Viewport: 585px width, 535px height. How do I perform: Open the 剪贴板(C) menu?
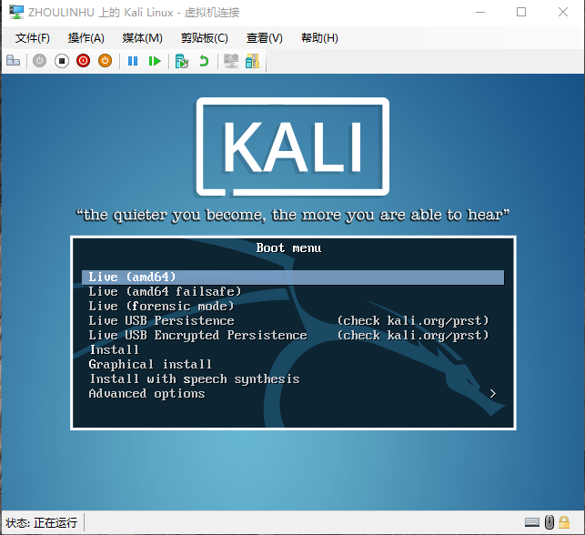tap(205, 38)
